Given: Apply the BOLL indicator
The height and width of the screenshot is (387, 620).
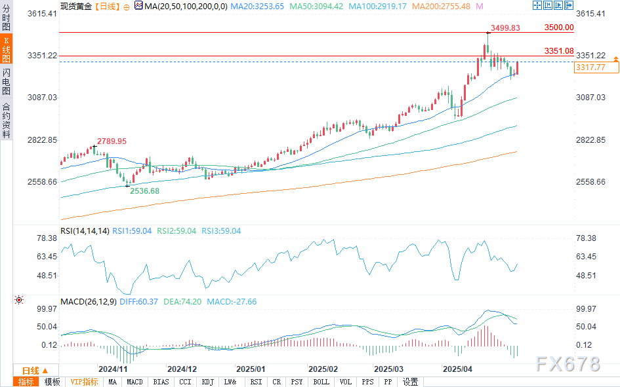Looking at the screenshot, I should point(321,382).
